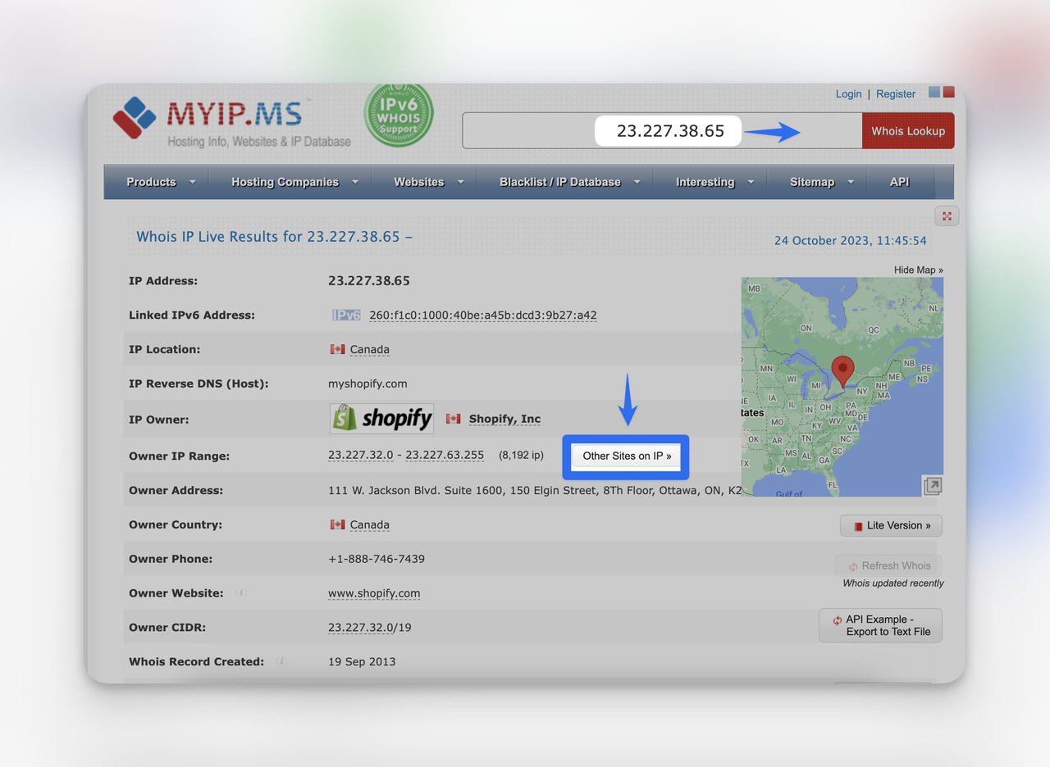Screen dimensions: 1050x767
Task: Click the Other Sites on IP button
Action: (x=627, y=456)
